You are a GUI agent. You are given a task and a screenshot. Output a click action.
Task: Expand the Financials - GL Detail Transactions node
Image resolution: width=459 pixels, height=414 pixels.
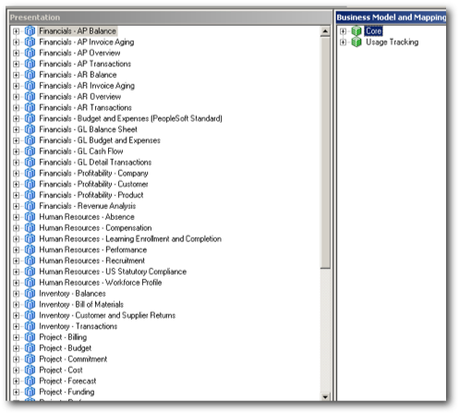point(17,163)
